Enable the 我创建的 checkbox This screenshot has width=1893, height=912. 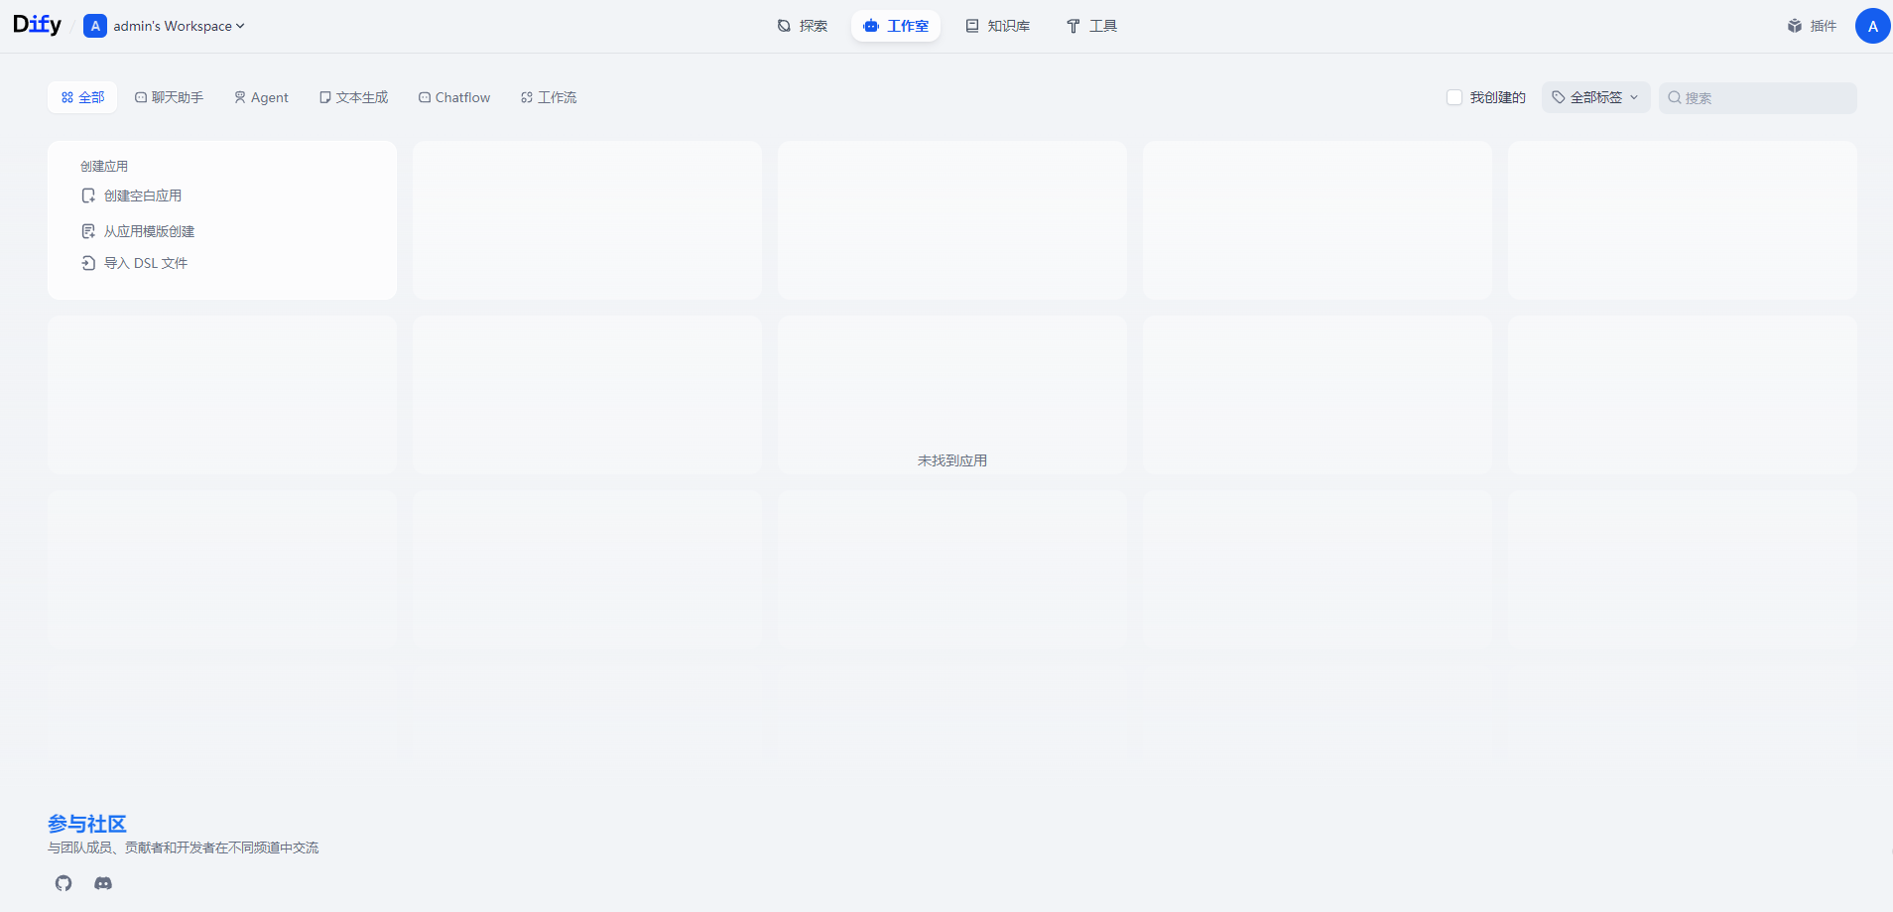point(1454,97)
